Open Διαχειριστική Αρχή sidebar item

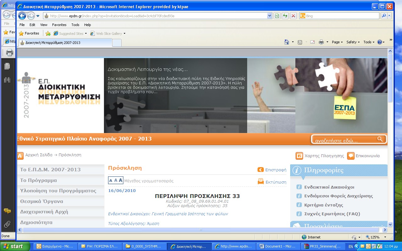coord(61,212)
